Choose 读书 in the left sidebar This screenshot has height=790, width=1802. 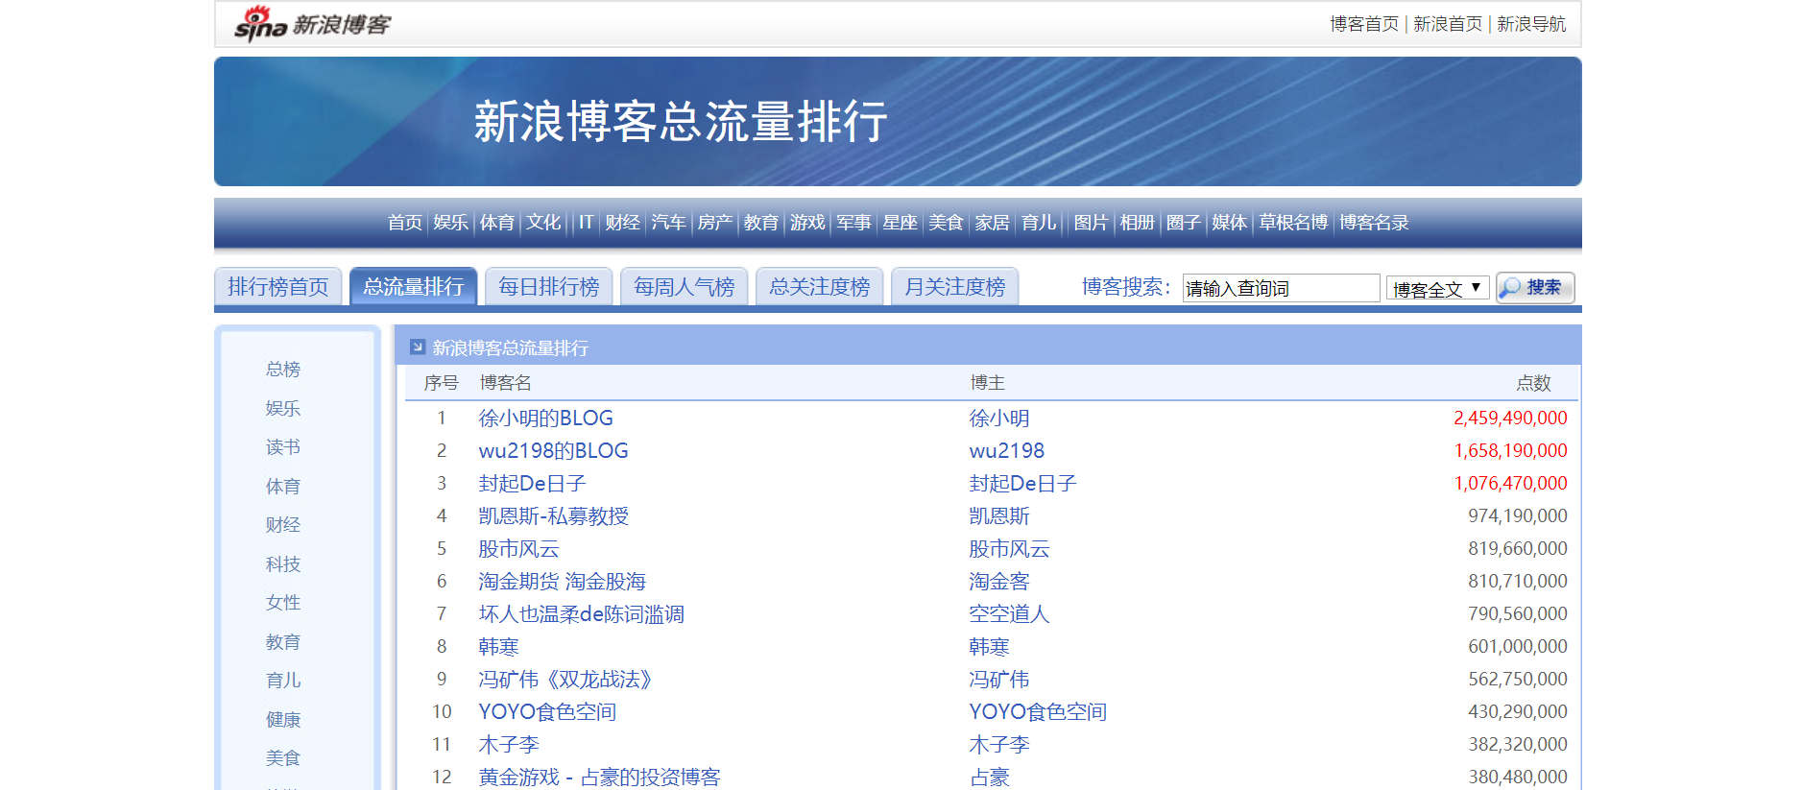click(x=283, y=447)
